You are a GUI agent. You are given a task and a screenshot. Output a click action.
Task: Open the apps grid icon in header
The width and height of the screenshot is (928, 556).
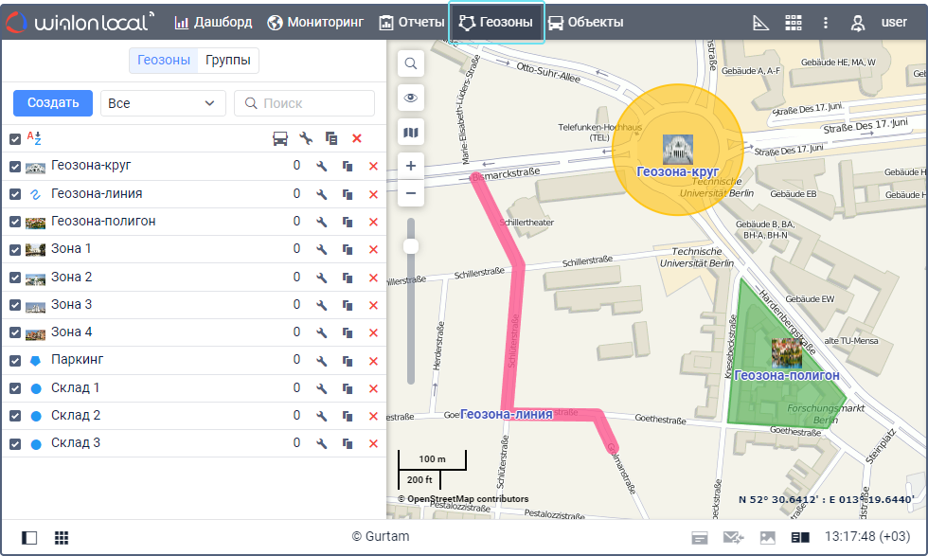[x=794, y=23]
